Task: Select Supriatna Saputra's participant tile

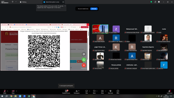Action: tap(148, 47)
